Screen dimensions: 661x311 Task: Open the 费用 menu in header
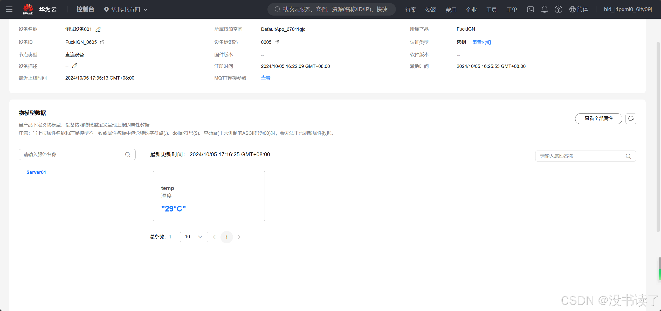(451, 10)
